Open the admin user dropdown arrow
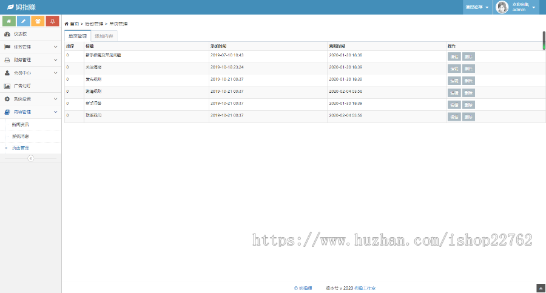Image resolution: width=546 pixels, height=293 pixels. click(534, 7)
